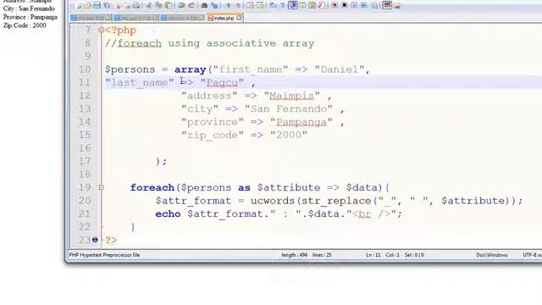Click the Print toolbar icon
The image size is (542, 305).
click(136, 6)
